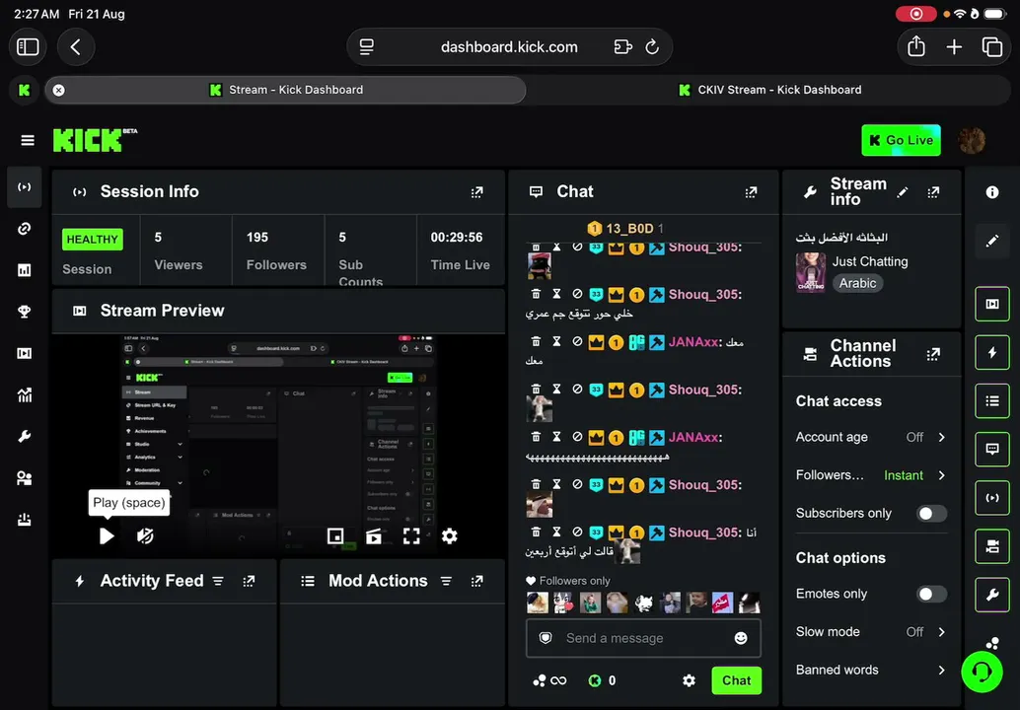The image size is (1020, 710).
Task: Switch to CKIV Stream - Kick Dashboard tab
Action: coord(769,90)
